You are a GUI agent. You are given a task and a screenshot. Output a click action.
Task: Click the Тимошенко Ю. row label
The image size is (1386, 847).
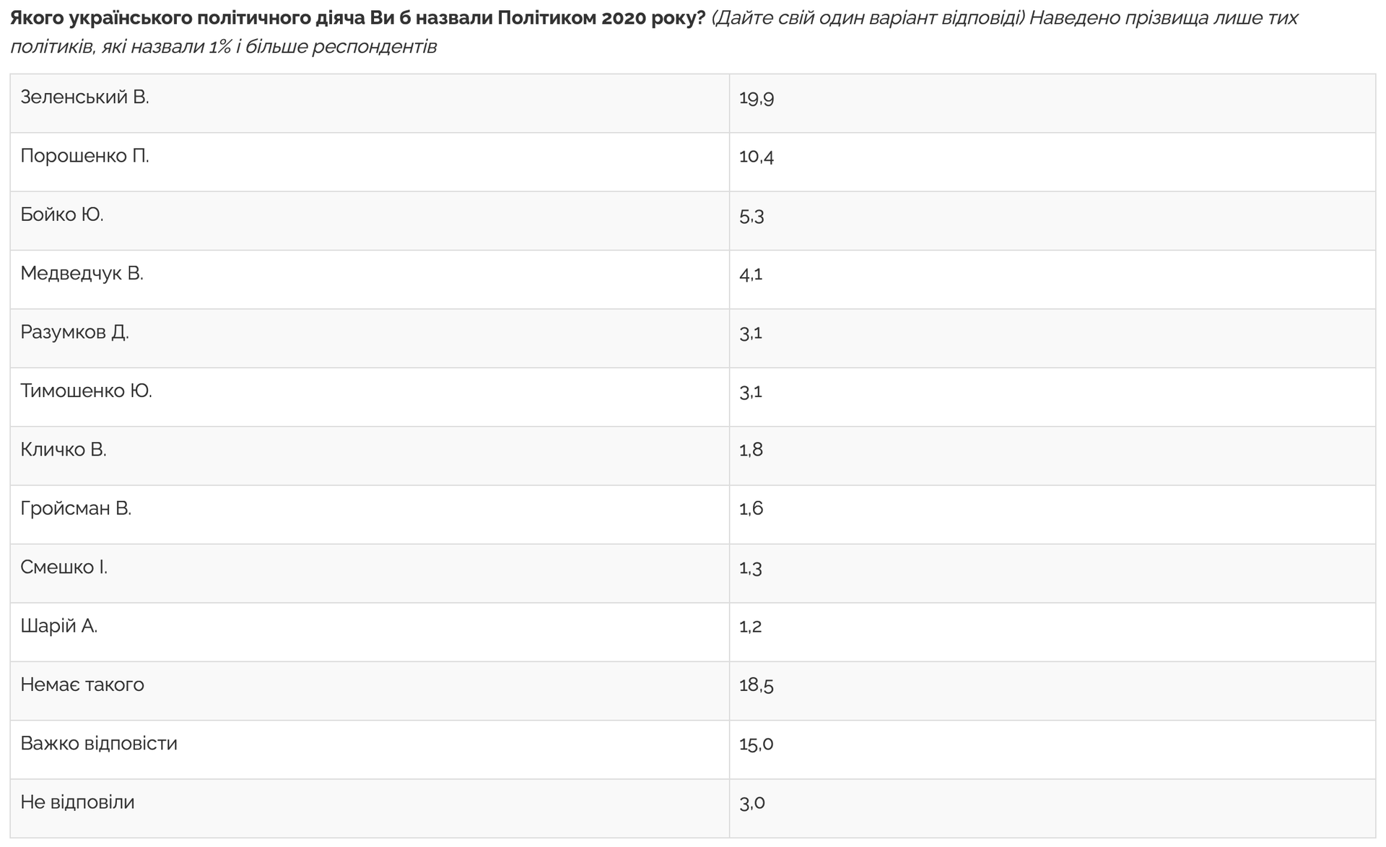[x=87, y=391]
